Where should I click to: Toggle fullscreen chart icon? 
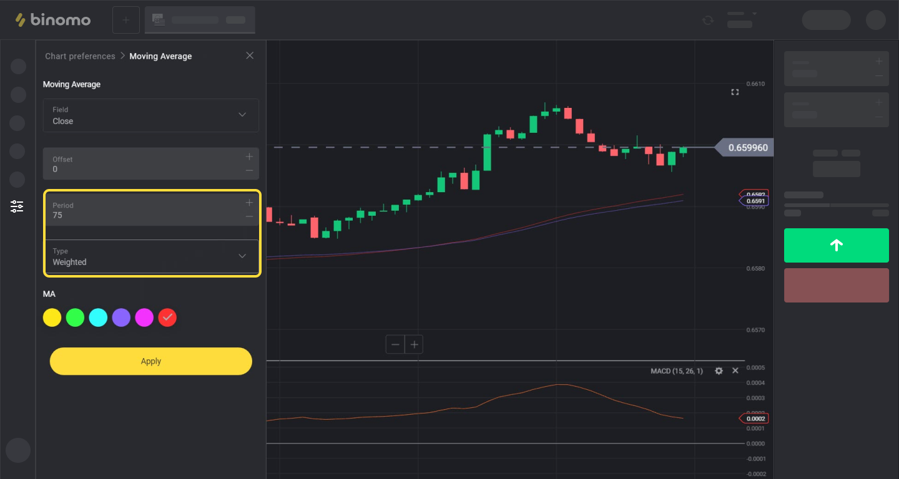point(735,92)
